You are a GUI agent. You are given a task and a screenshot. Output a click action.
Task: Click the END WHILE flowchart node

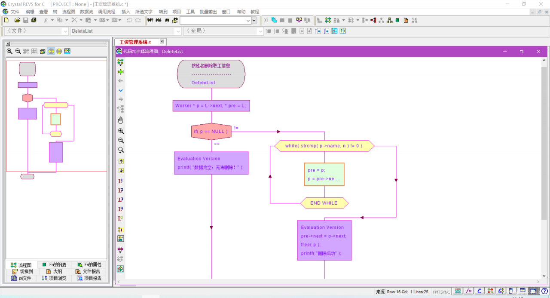click(x=324, y=203)
